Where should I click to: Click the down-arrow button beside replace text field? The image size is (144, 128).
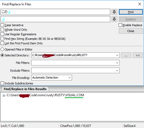coord(114,19)
